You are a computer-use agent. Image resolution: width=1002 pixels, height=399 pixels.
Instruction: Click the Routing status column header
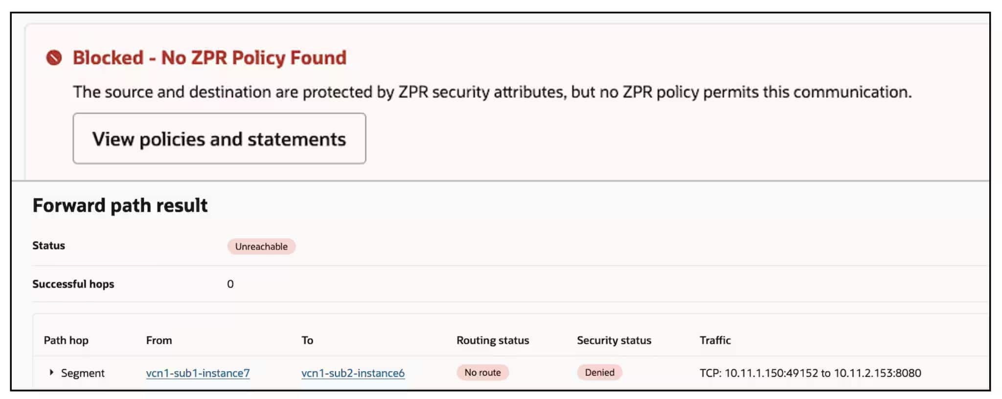[x=493, y=340]
